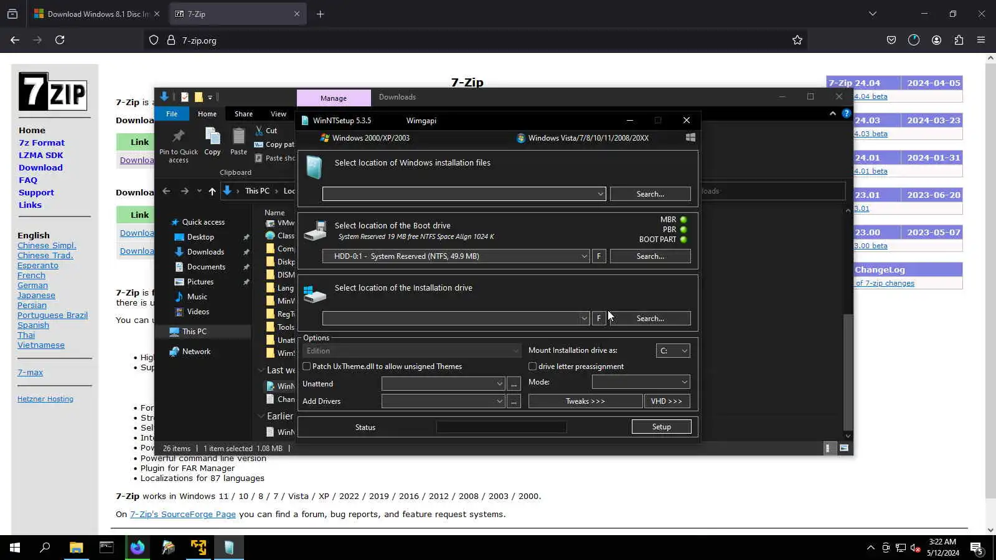The width and height of the screenshot is (996, 560).
Task: Open taskbar Search
Action: (45, 548)
